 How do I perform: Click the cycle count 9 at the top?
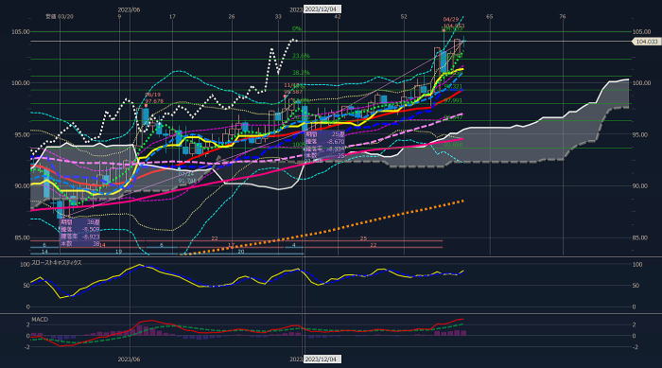click(x=119, y=16)
